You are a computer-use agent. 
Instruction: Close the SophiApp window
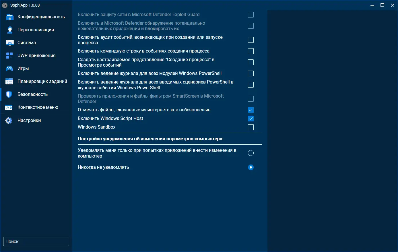[x=392, y=5]
